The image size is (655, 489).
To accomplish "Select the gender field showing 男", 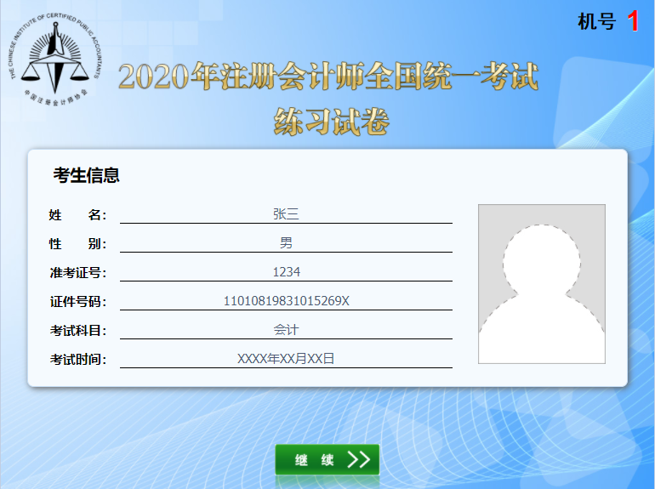I will 286,243.
